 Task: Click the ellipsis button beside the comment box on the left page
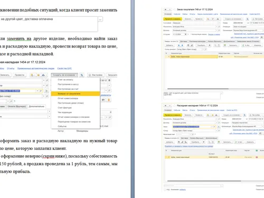click(100, 19)
